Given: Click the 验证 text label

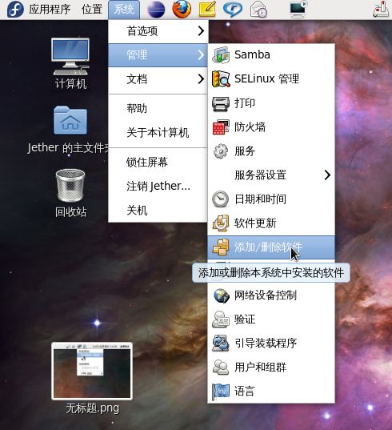Looking at the screenshot, I should (245, 319).
